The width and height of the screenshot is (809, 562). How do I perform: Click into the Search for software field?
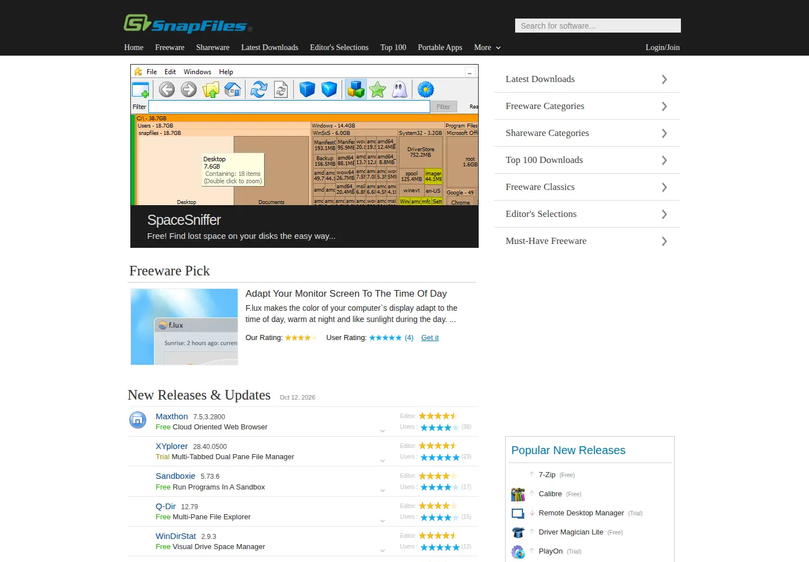tap(598, 26)
